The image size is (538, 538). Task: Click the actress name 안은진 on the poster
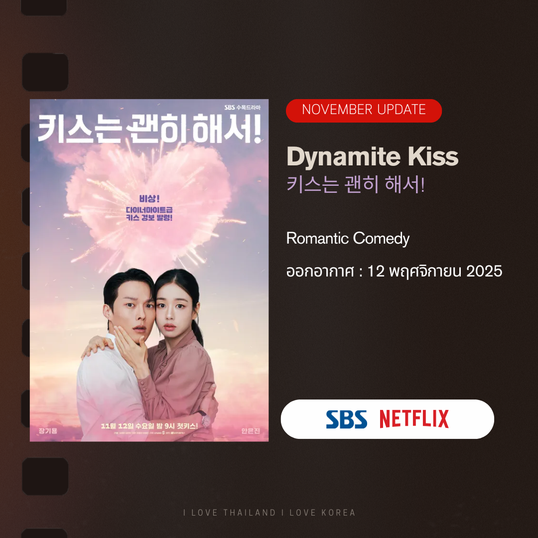tap(251, 430)
